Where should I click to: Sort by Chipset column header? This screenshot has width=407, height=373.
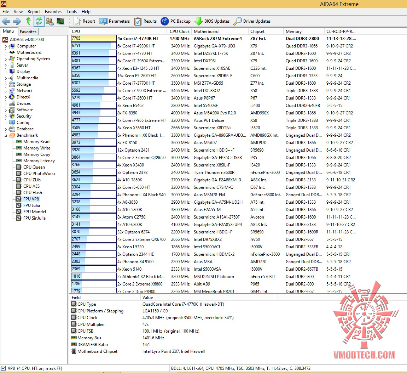pyautogui.click(x=266, y=32)
